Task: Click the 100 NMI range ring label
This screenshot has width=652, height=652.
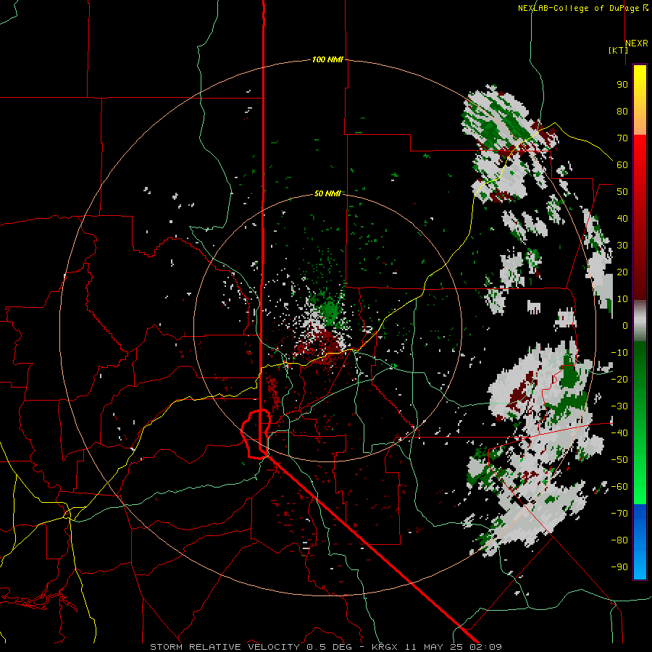Action: coord(327,60)
